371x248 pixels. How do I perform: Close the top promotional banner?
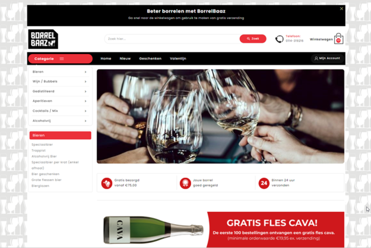[x=341, y=9]
